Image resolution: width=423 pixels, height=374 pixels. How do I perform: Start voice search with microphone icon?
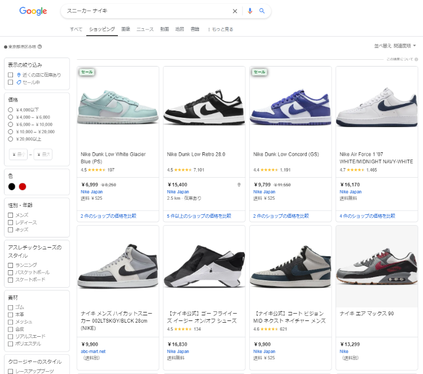pyautogui.click(x=250, y=11)
